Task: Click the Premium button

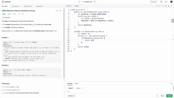Action: pyautogui.click(x=154, y=2)
